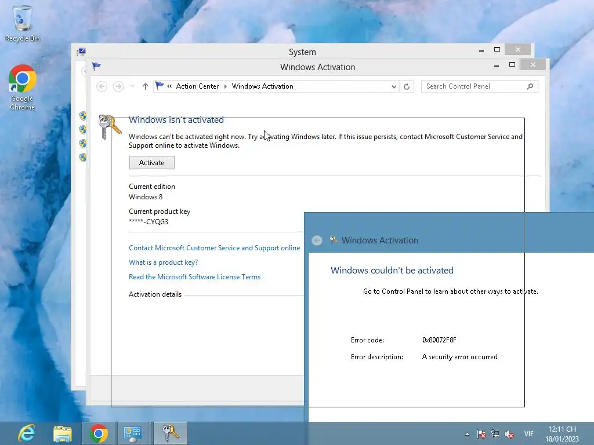Viewport: 594px width, 445px height.
Task: Maximize the System window
Action: click(x=497, y=50)
